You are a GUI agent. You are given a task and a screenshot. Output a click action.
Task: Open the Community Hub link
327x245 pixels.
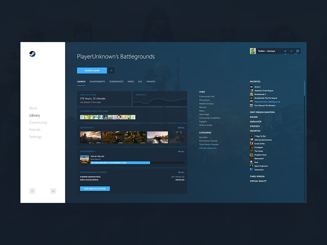click(207, 96)
